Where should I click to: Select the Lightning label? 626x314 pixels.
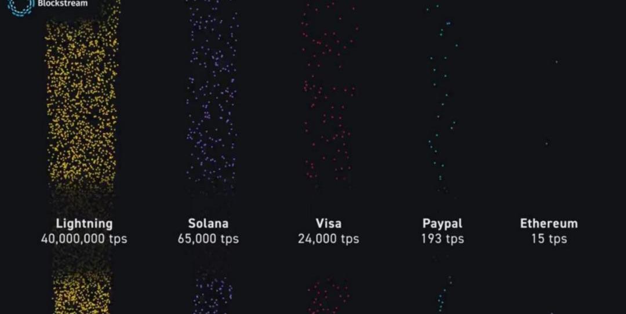pyautogui.click(x=84, y=224)
